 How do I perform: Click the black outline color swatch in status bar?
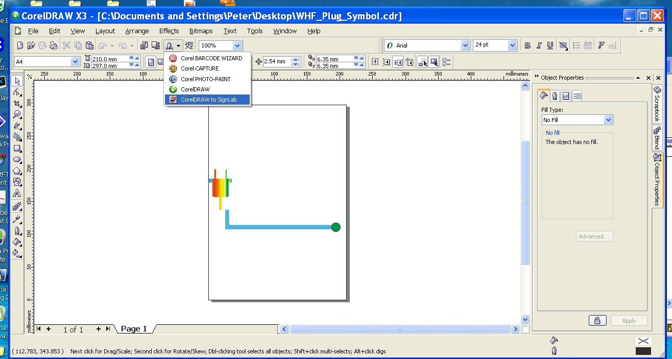click(x=643, y=351)
